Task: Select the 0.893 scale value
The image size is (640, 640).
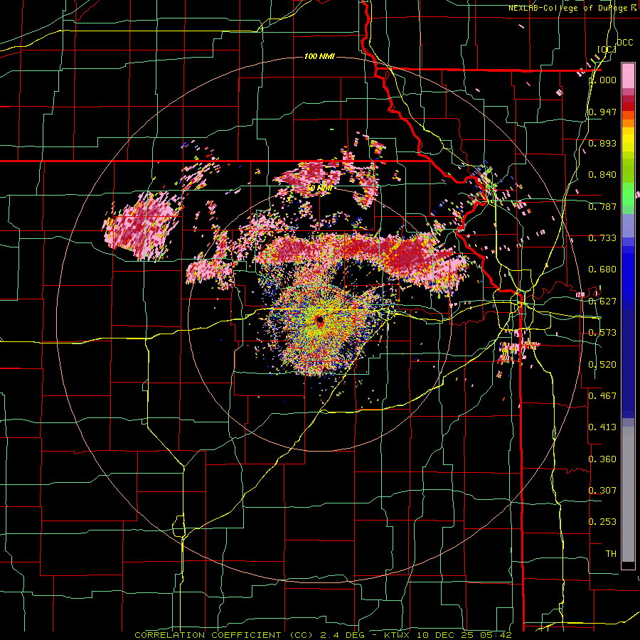Action: click(602, 143)
